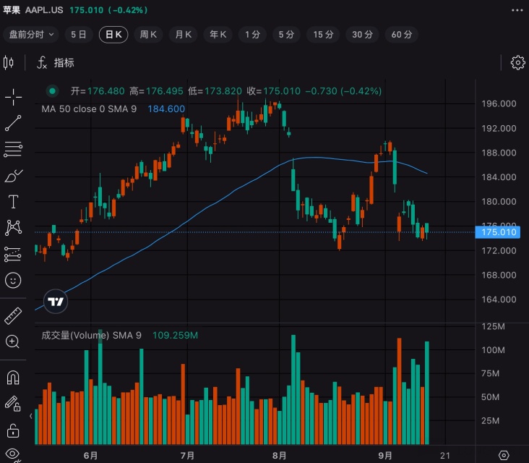Open the candlestick chart style selector
Viewport: 529px width, 463px height.
pyautogui.click(x=9, y=62)
